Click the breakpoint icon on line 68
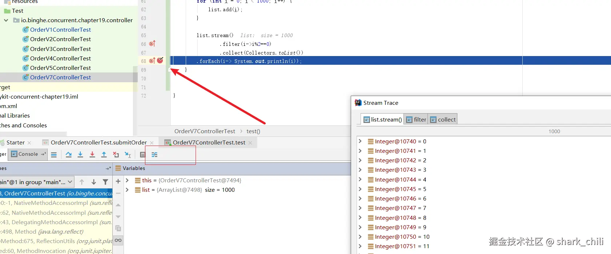The height and width of the screenshot is (254, 611). pyautogui.click(x=160, y=60)
